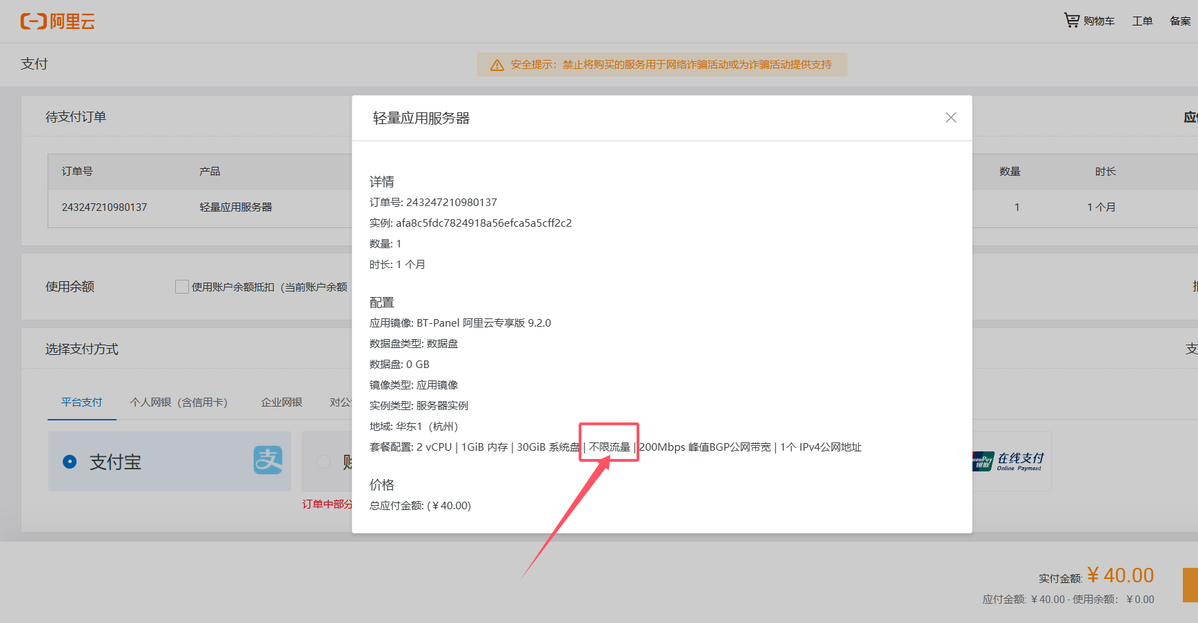The height and width of the screenshot is (623, 1198).
Task: Click the instance ID afa8c5fdc7824918a56efca5a5cff2c2
Action: 483,223
